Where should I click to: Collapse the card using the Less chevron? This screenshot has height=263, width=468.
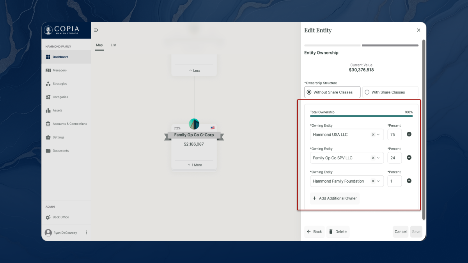(194, 71)
